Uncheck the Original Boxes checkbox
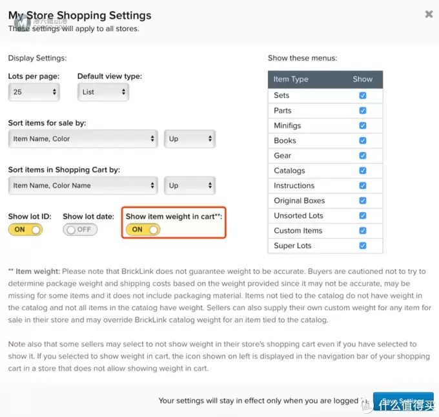The width and height of the screenshot is (439, 417). [x=363, y=200]
